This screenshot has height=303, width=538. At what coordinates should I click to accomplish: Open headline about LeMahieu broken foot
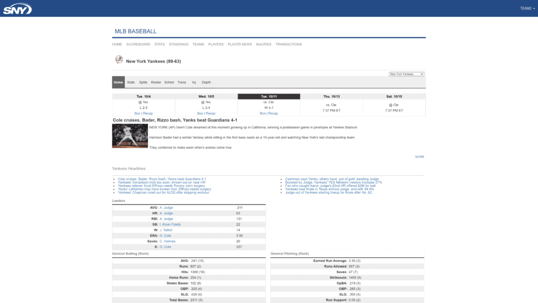pos(164,189)
